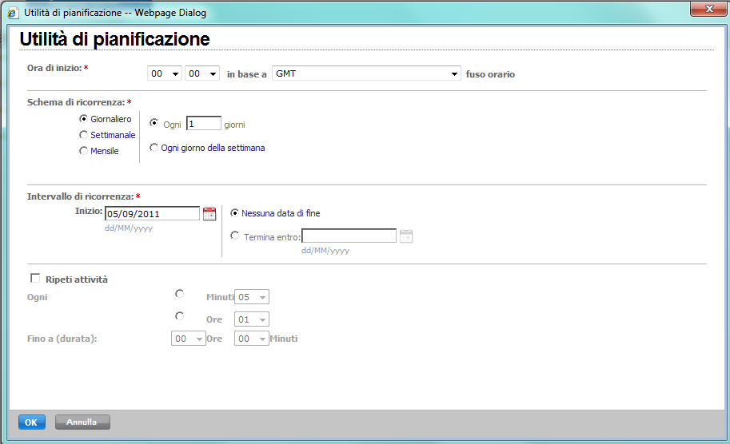
Task: Open the duration minutes dropdown
Action: [x=252, y=339]
